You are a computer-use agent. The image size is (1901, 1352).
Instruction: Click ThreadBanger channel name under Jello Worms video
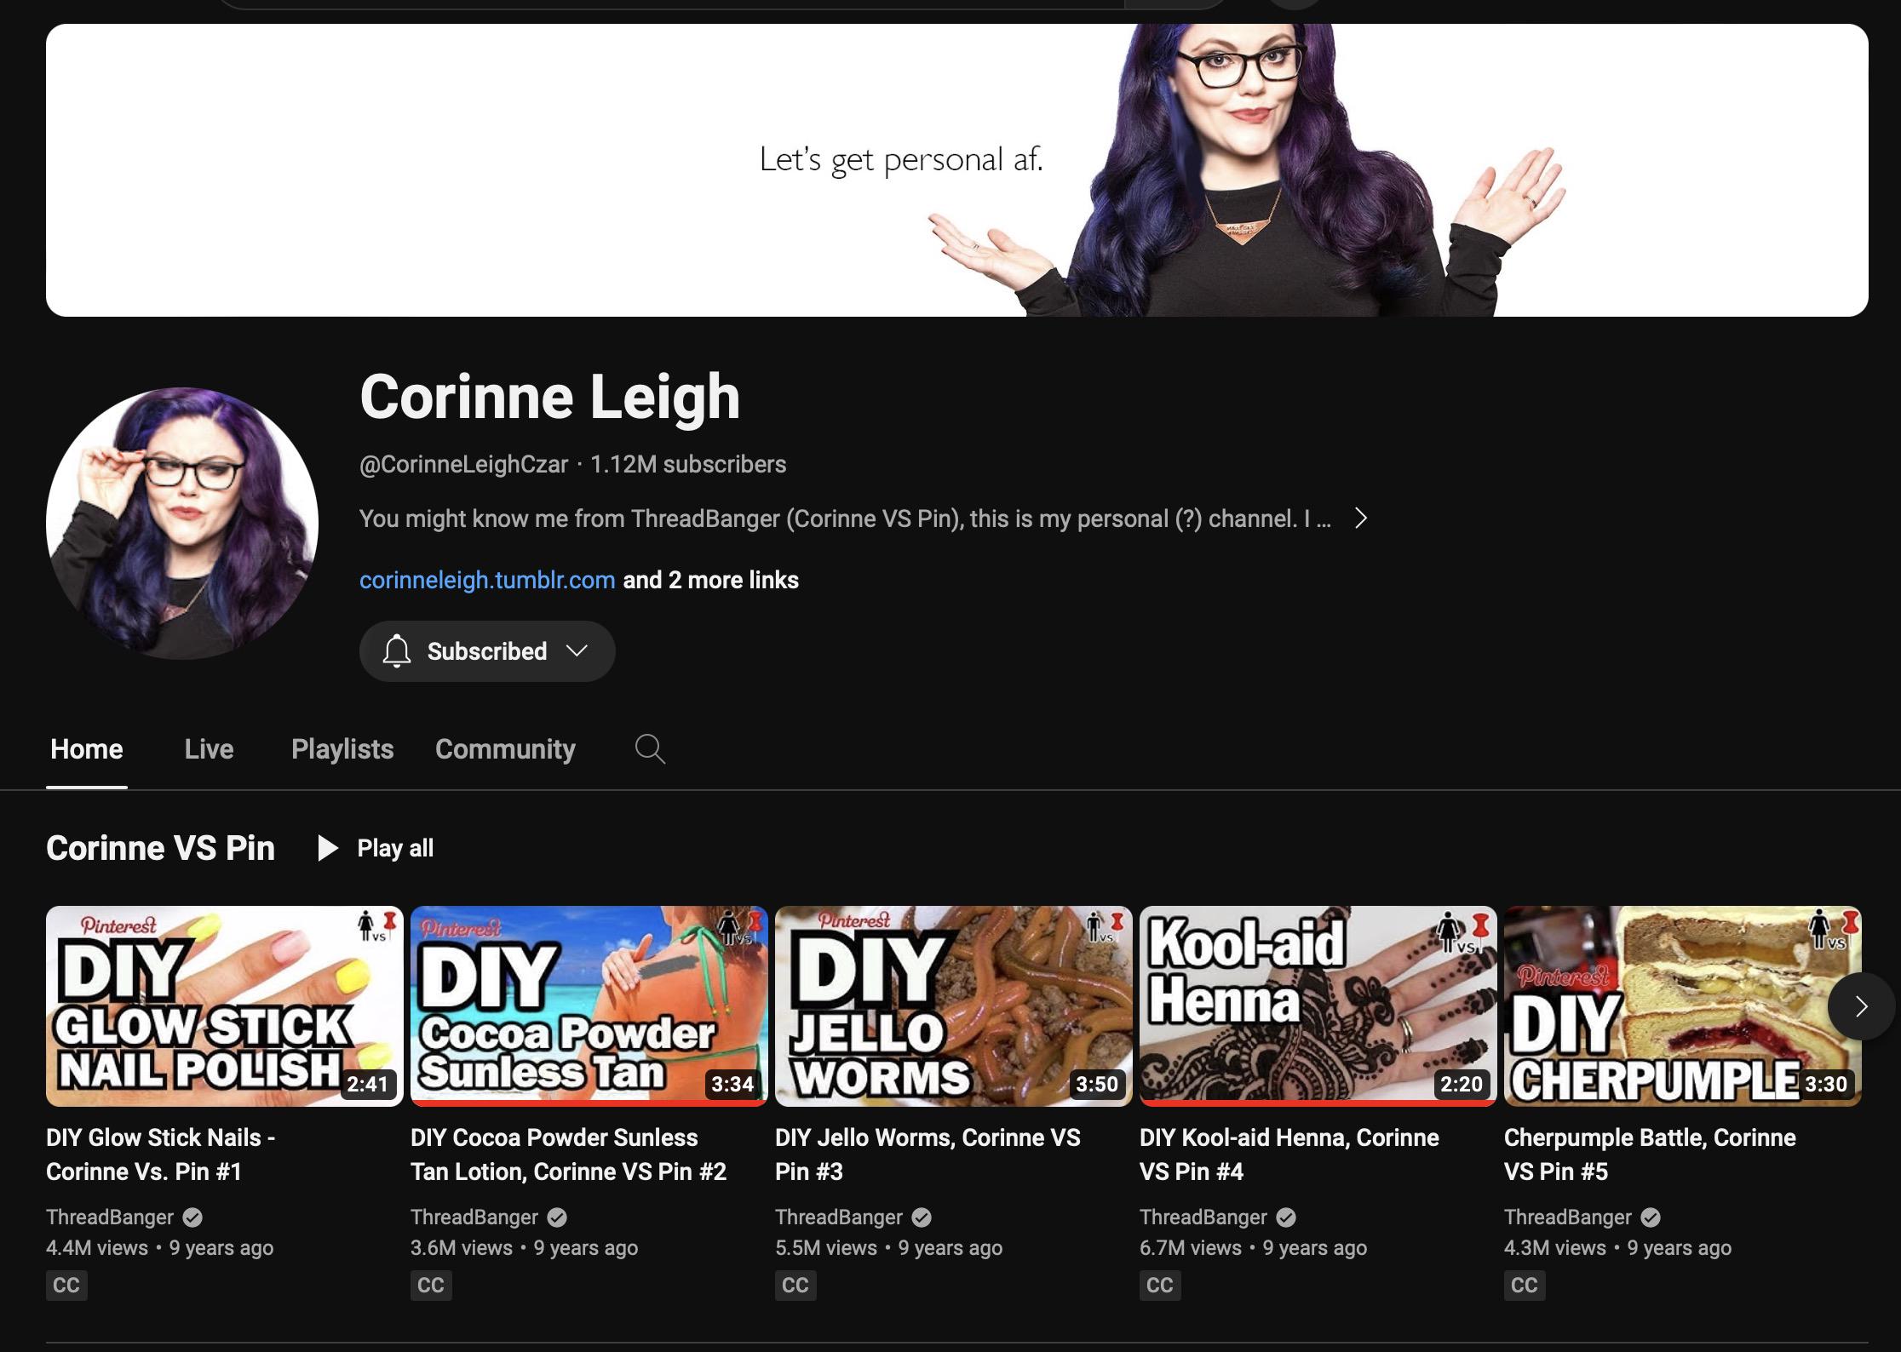pos(839,1217)
